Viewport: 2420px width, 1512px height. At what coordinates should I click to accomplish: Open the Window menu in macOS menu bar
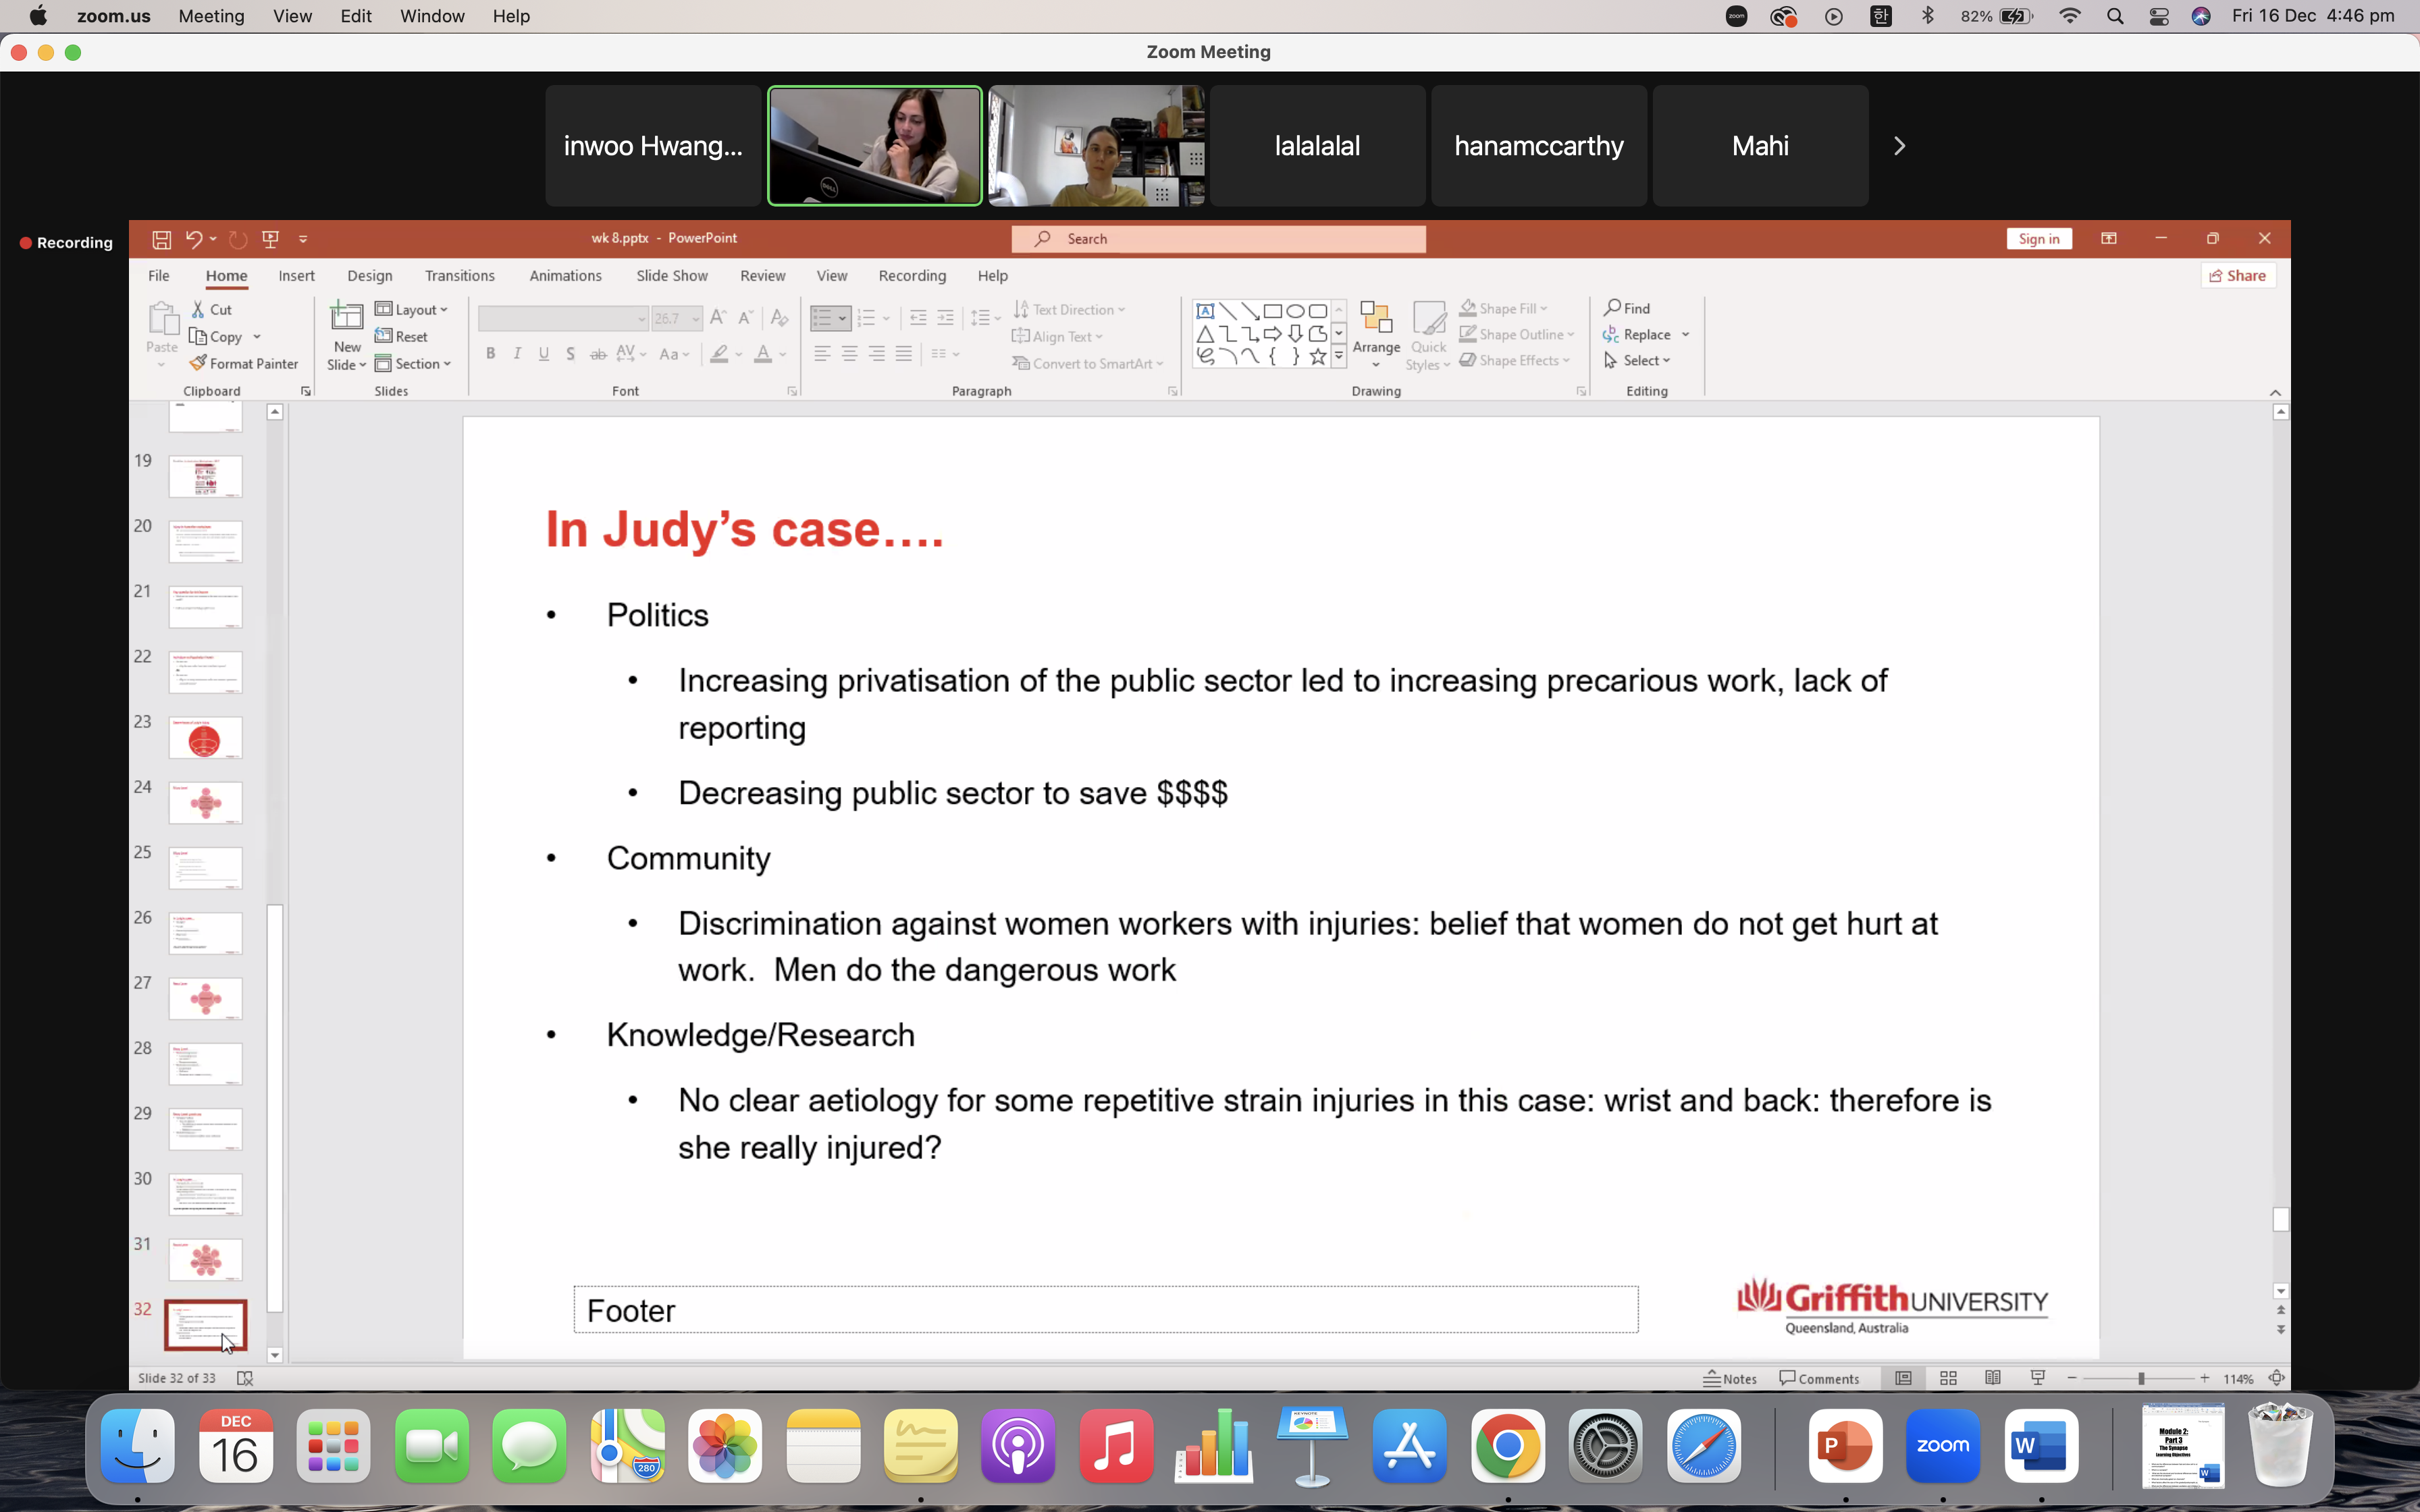(x=432, y=16)
